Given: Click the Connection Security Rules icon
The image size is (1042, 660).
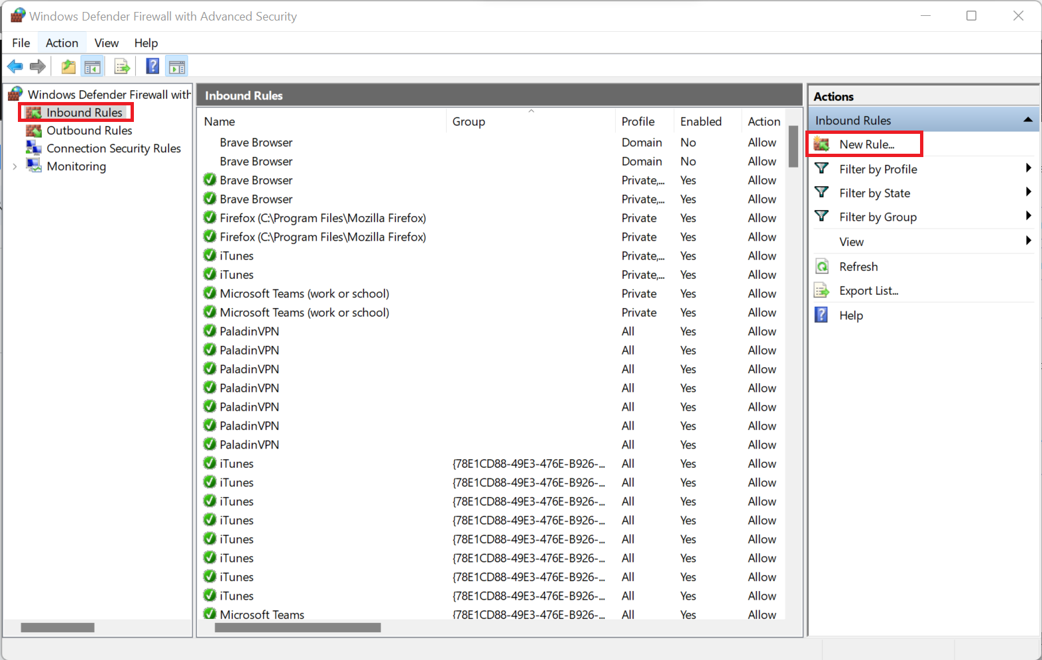Looking at the screenshot, I should click(34, 148).
